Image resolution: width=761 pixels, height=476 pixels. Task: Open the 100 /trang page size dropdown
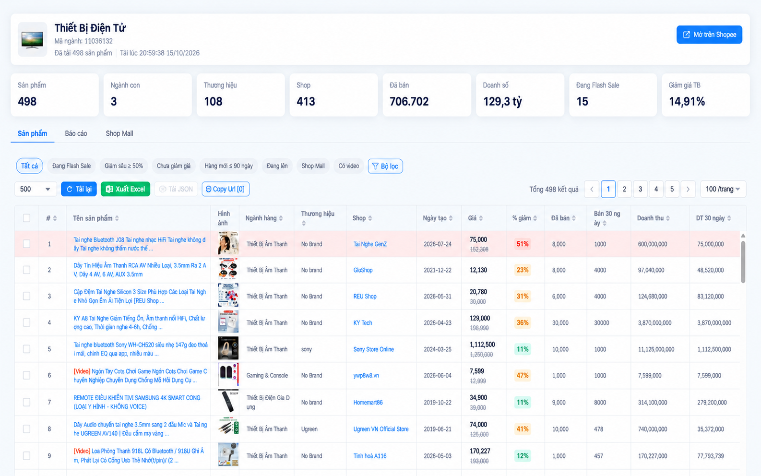coord(723,189)
